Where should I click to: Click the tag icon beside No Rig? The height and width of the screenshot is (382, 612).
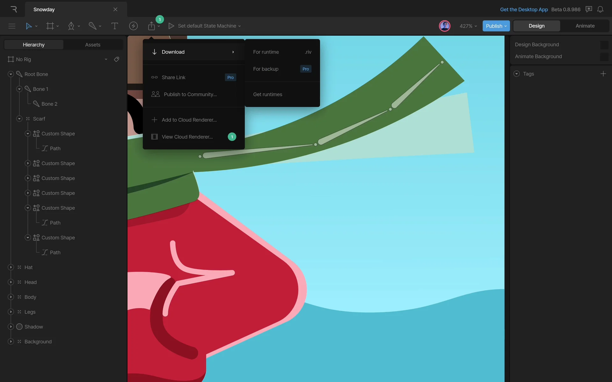click(117, 59)
